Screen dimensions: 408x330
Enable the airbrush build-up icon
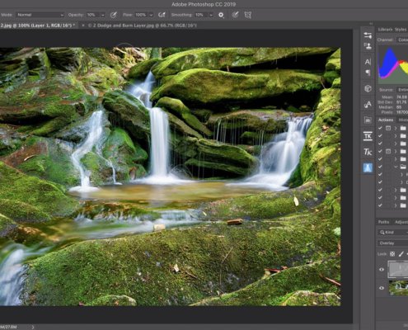tap(162, 15)
